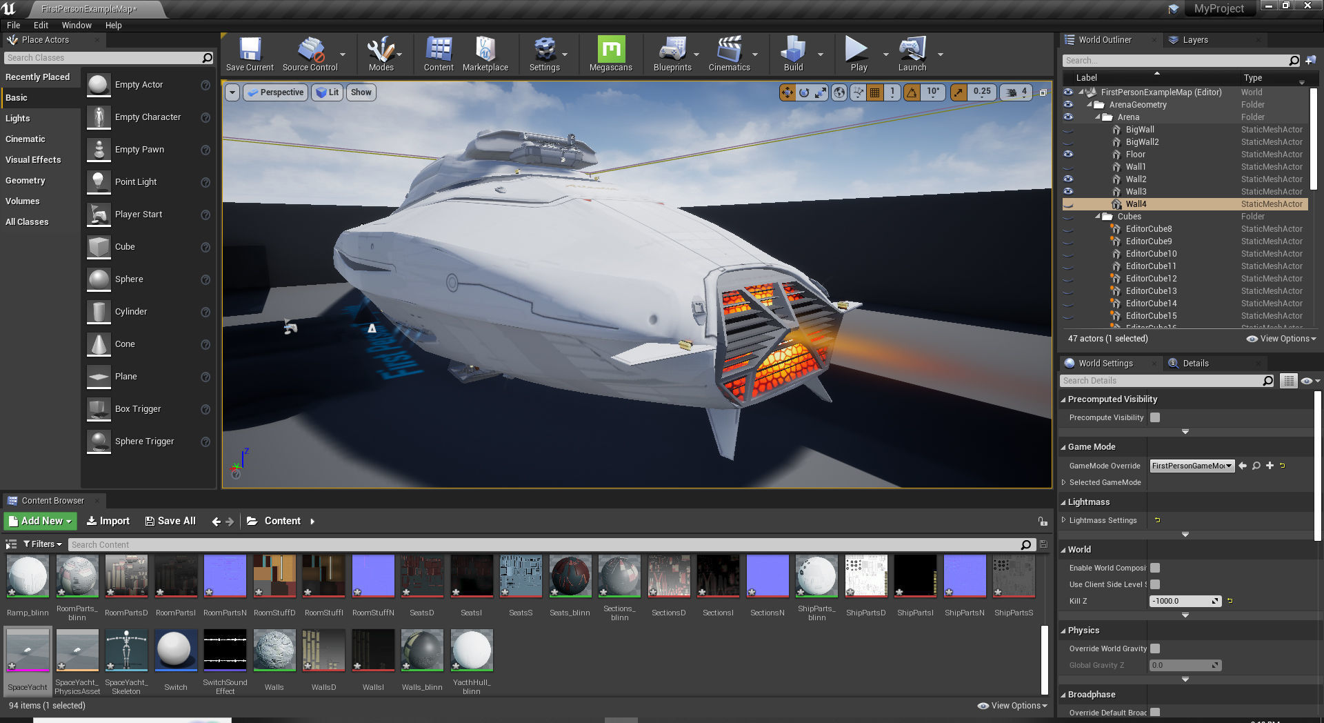Open Blueprints toolbar icon
This screenshot has height=723, width=1324.
[672, 54]
